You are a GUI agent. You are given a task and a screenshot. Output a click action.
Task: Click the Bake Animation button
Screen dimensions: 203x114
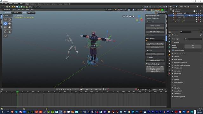155,47
